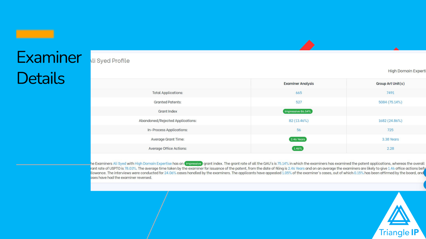The width and height of the screenshot is (426, 239).
Task: Click the Examiner Analysis total applications value 665
Action: coord(299,93)
